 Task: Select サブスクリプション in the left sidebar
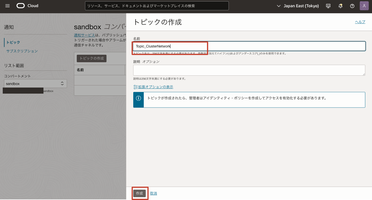click(22, 51)
